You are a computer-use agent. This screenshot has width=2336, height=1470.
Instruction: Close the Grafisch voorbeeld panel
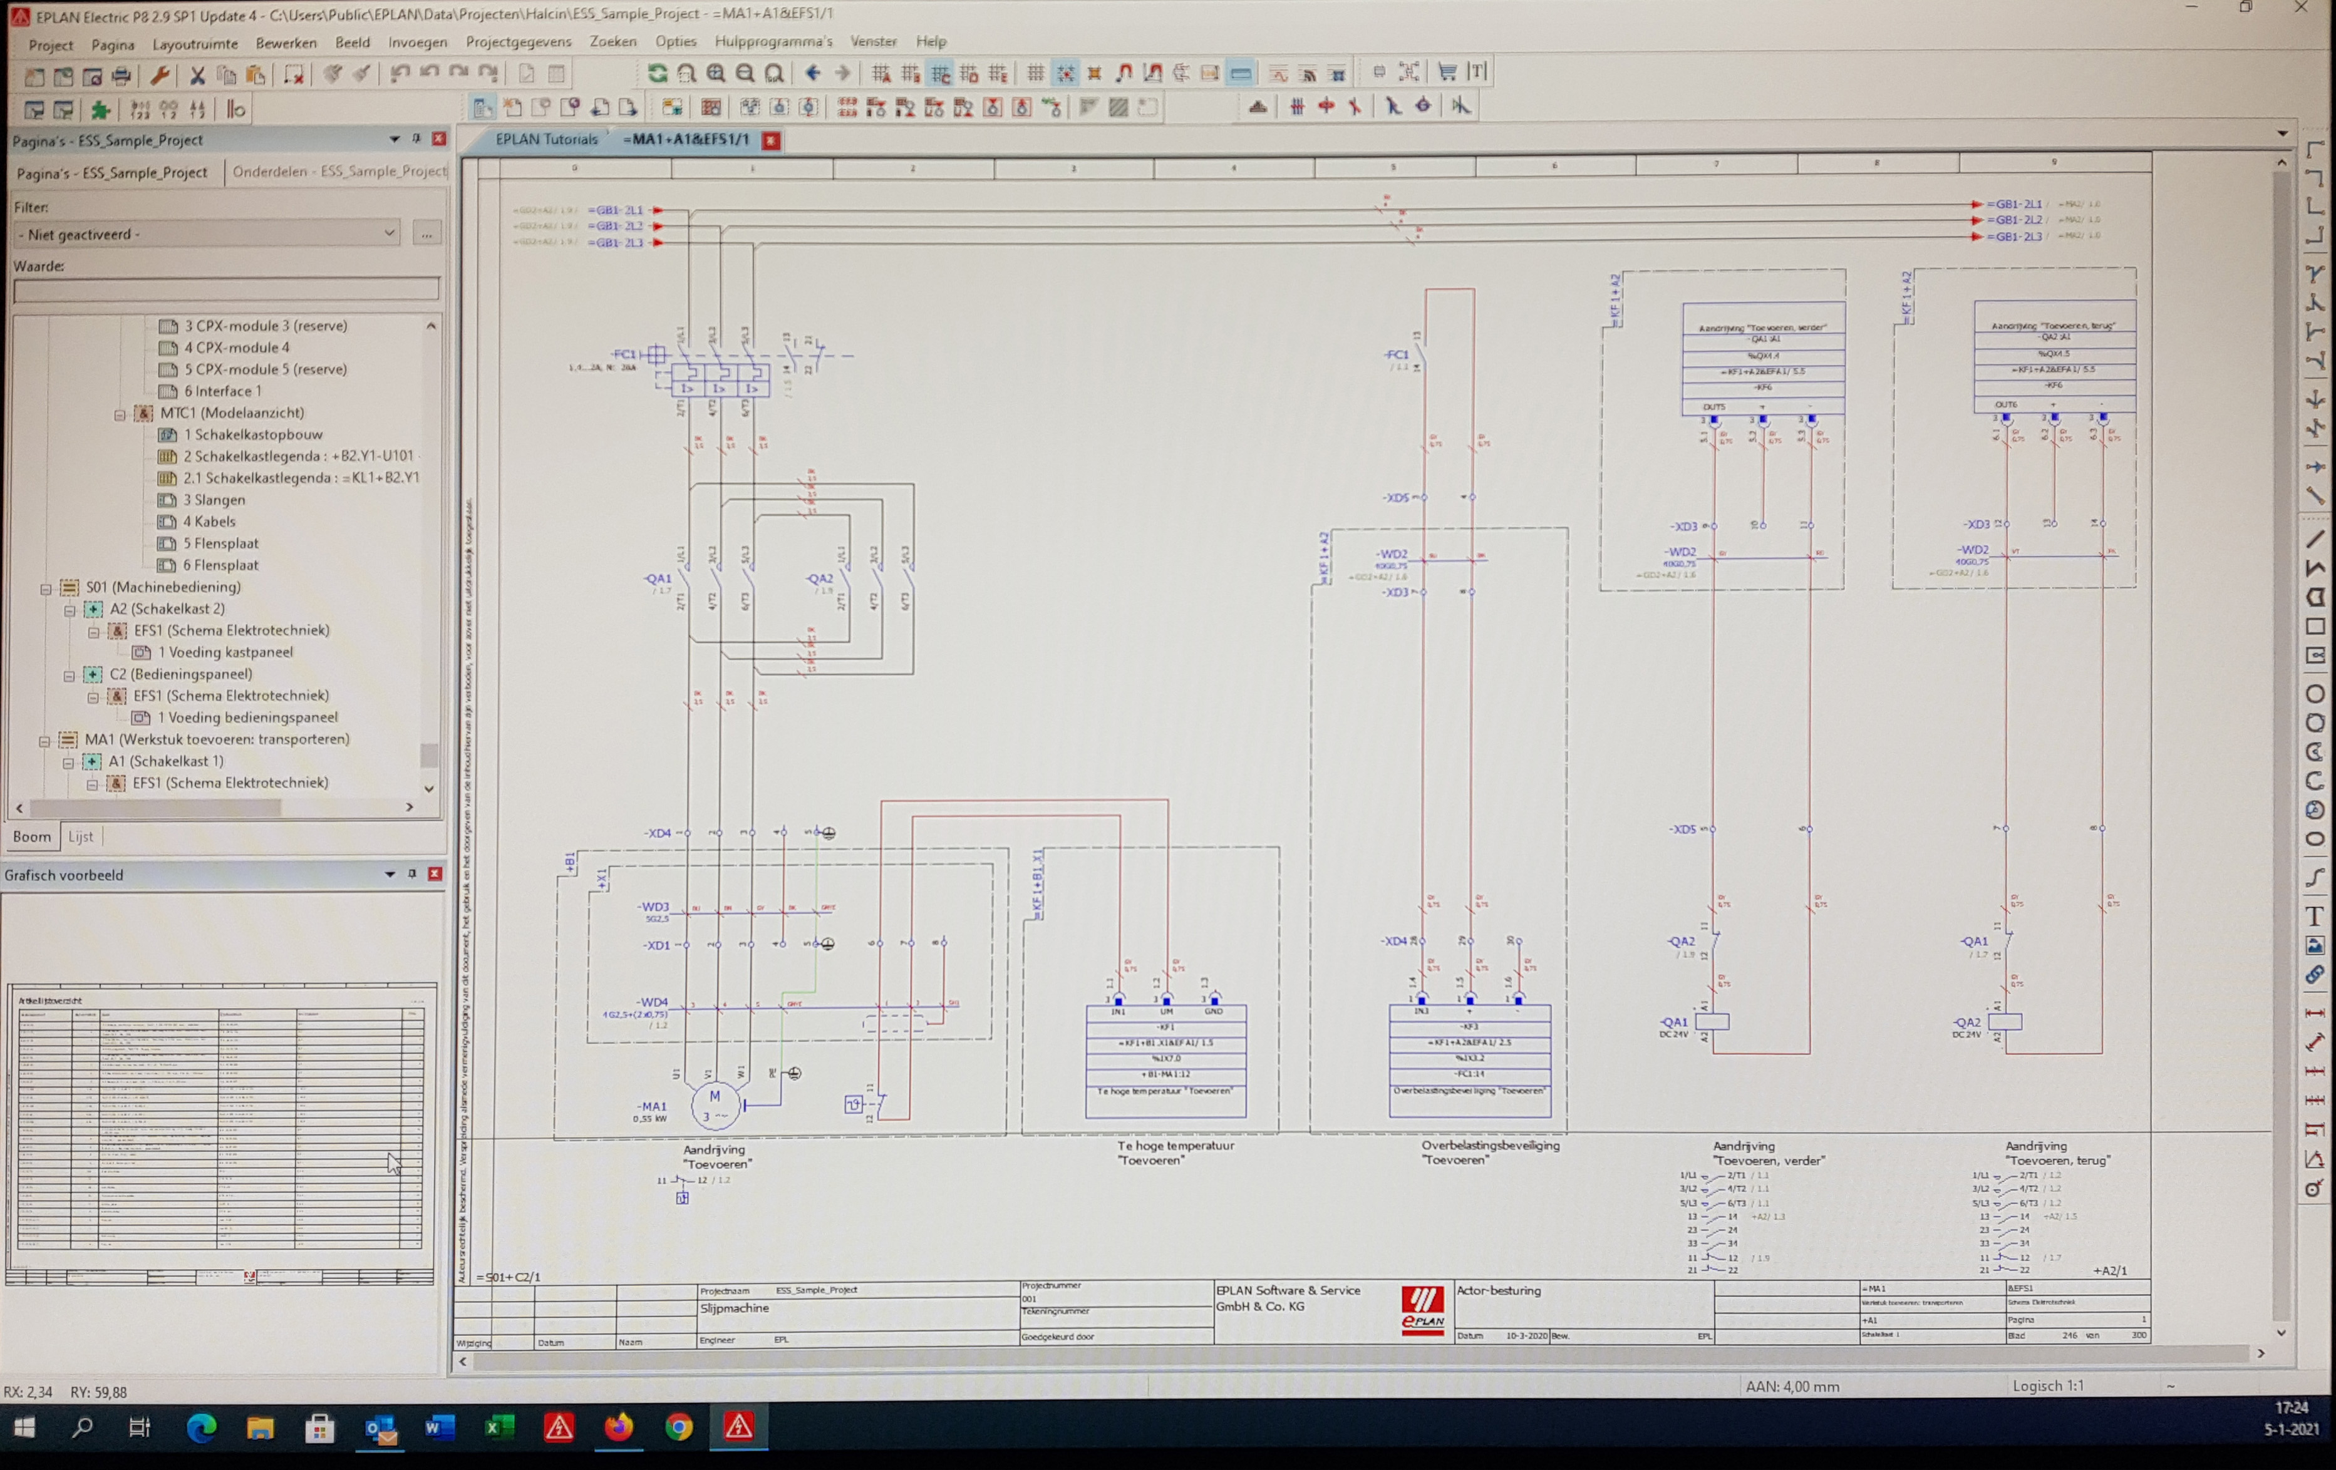pyautogui.click(x=435, y=873)
